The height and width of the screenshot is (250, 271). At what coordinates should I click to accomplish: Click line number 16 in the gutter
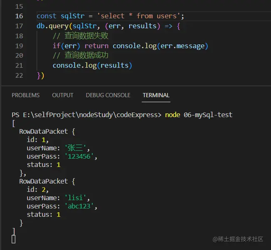point(19,16)
